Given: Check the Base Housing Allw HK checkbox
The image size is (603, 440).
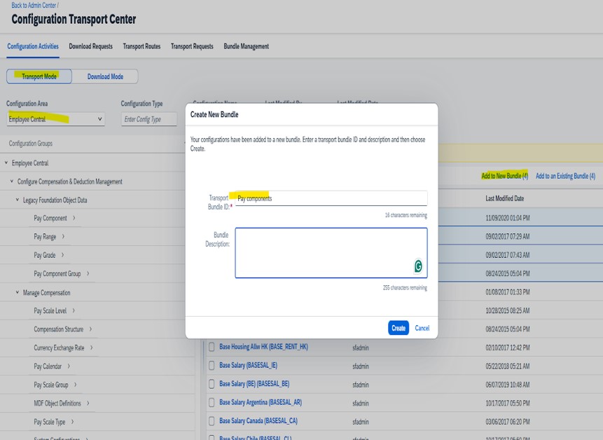Looking at the screenshot, I should coord(212,347).
